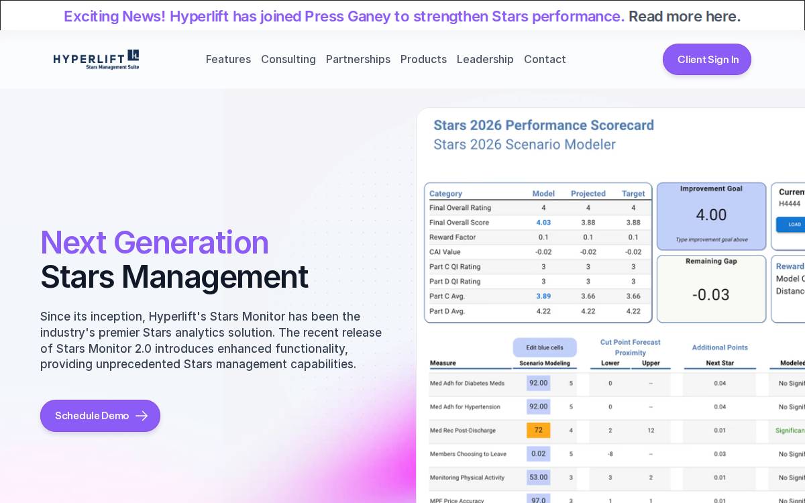Open the Consulting menu item
The image size is (805, 503).
point(288,59)
